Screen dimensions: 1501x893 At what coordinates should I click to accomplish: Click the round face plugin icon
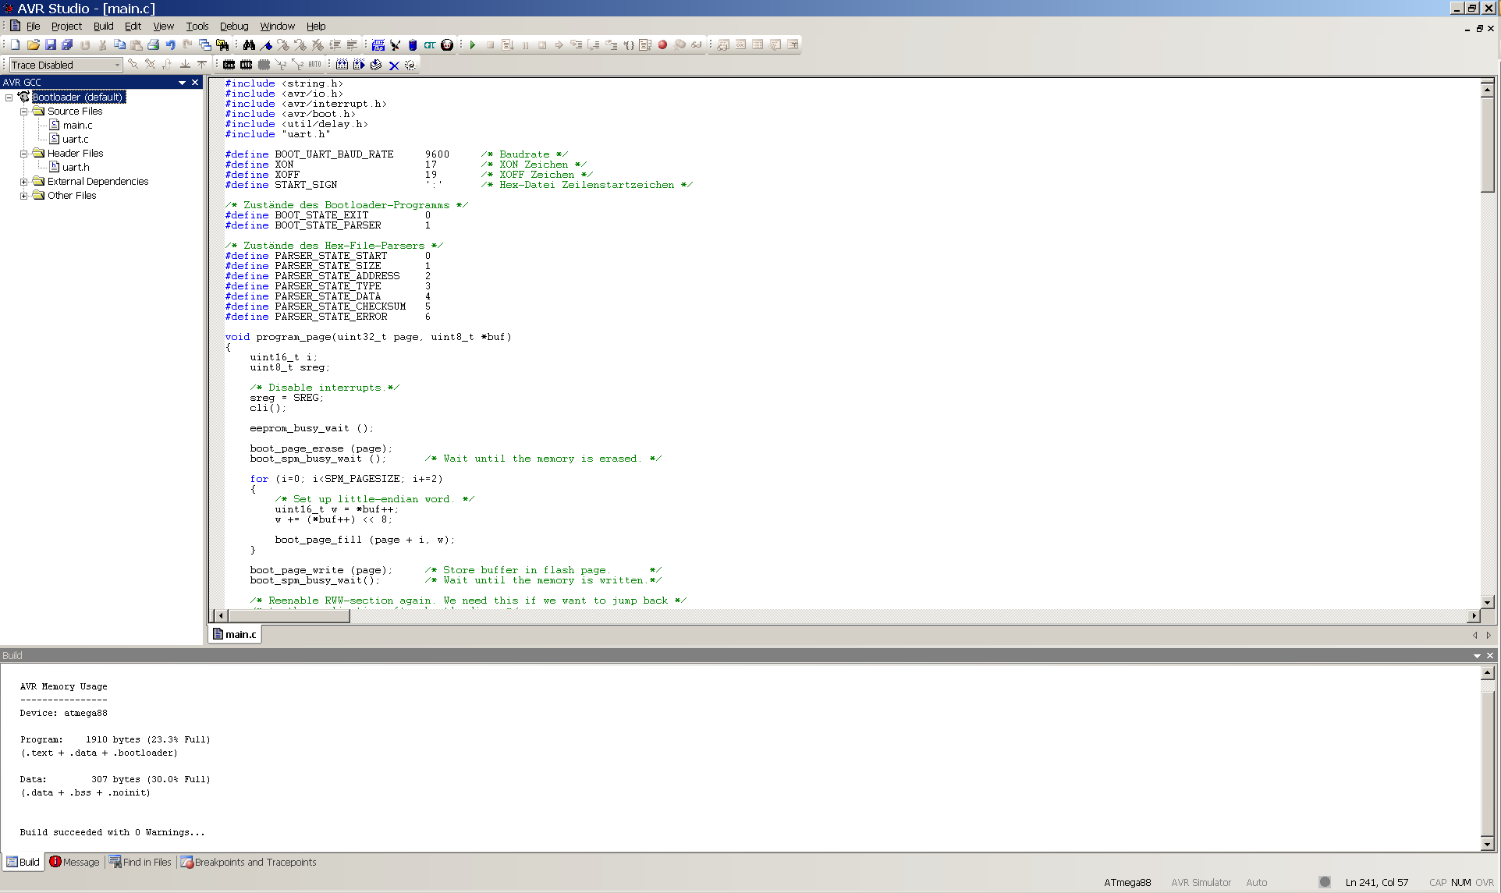pos(447,45)
